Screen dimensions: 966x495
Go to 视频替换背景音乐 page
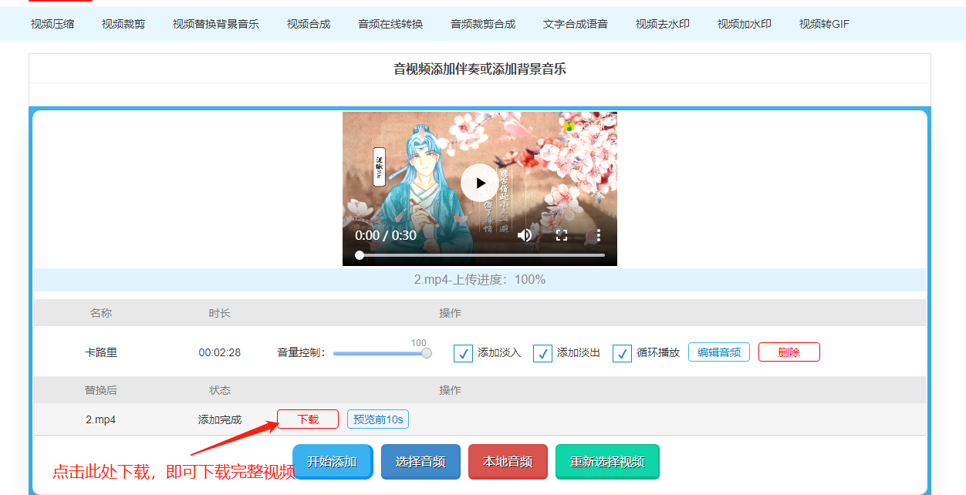click(x=216, y=24)
